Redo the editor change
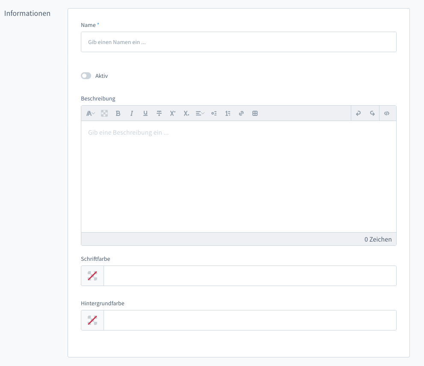The height and width of the screenshot is (366, 424). click(372, 113)
